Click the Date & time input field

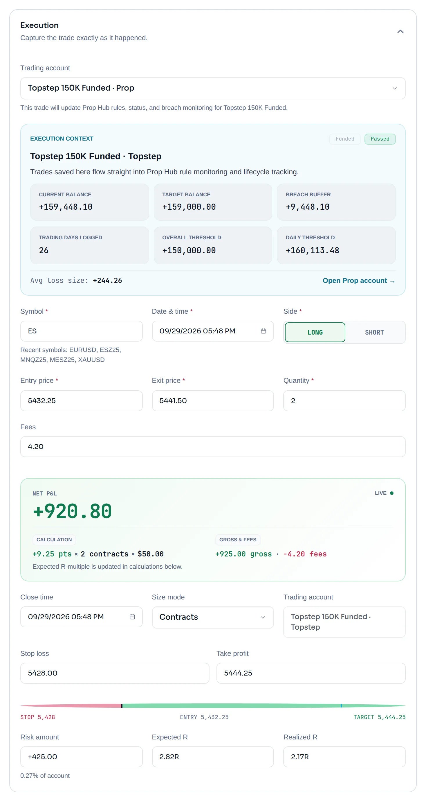click(213, 331)
